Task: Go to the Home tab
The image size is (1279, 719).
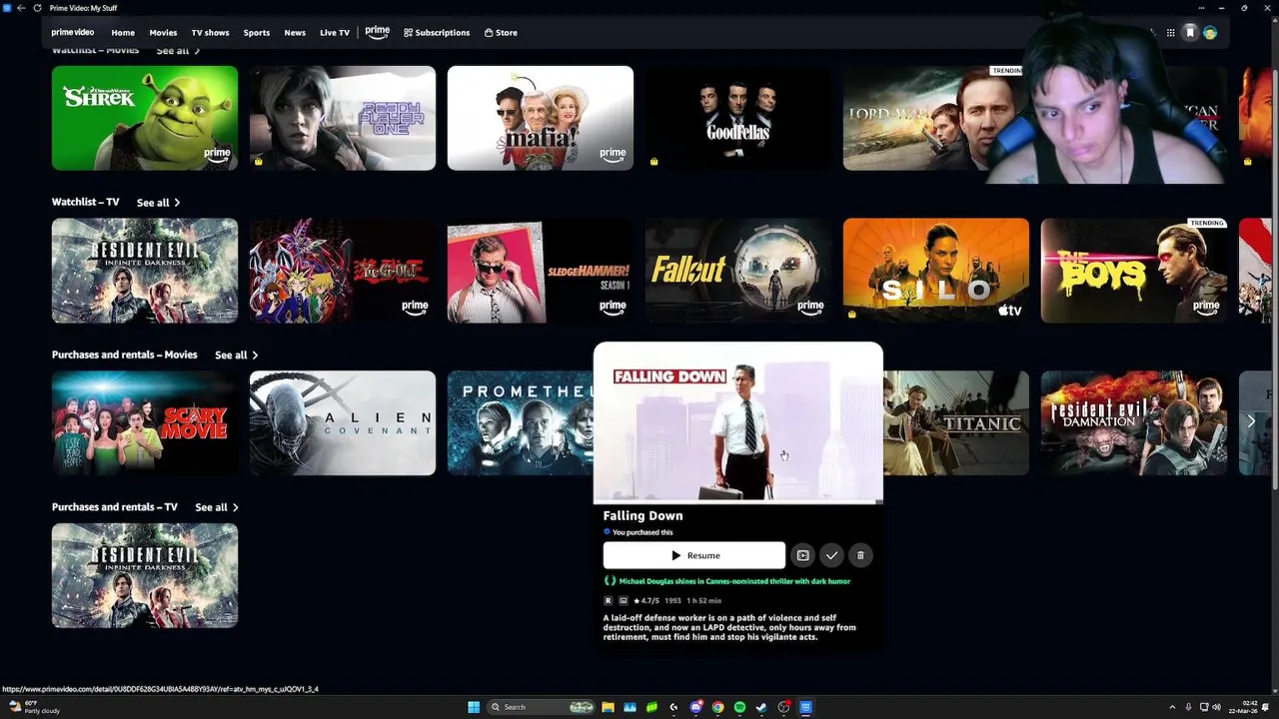Action: pos(123,33)
